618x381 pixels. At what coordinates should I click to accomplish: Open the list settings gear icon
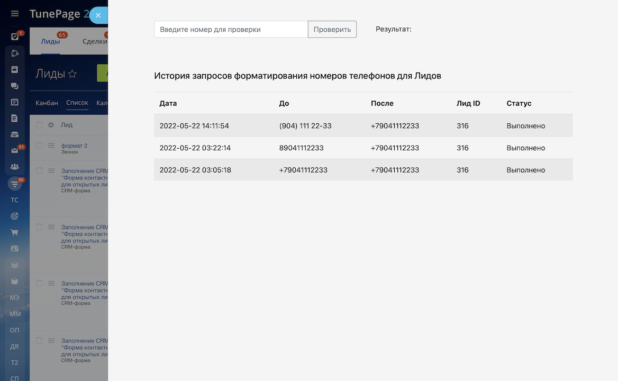tap(51, 125)
